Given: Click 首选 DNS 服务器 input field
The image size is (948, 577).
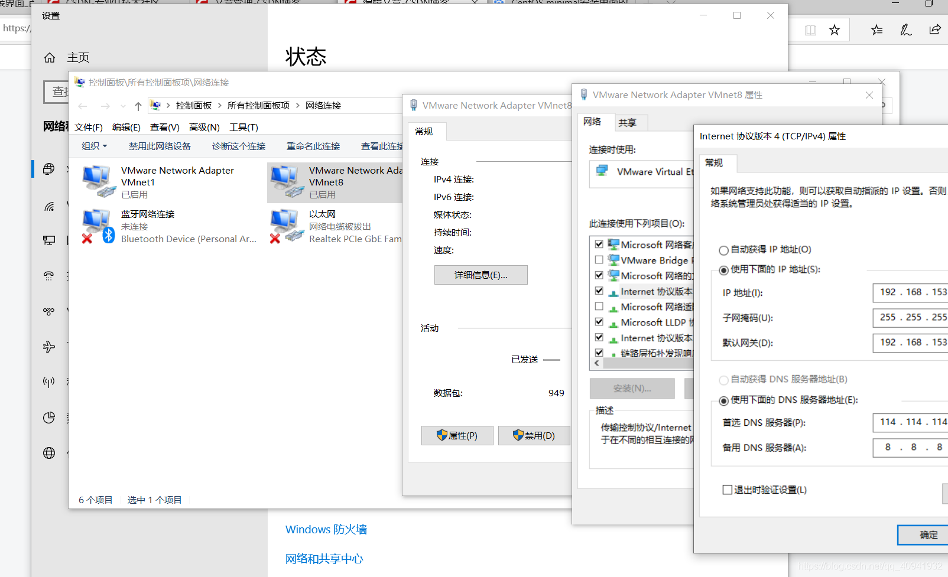Looking at the screenshot, I should coord(910,422).
